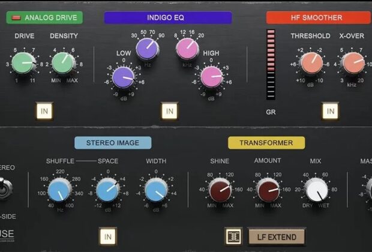Click the blue Width knob
372x252 pixels.
tap(156, 190)
